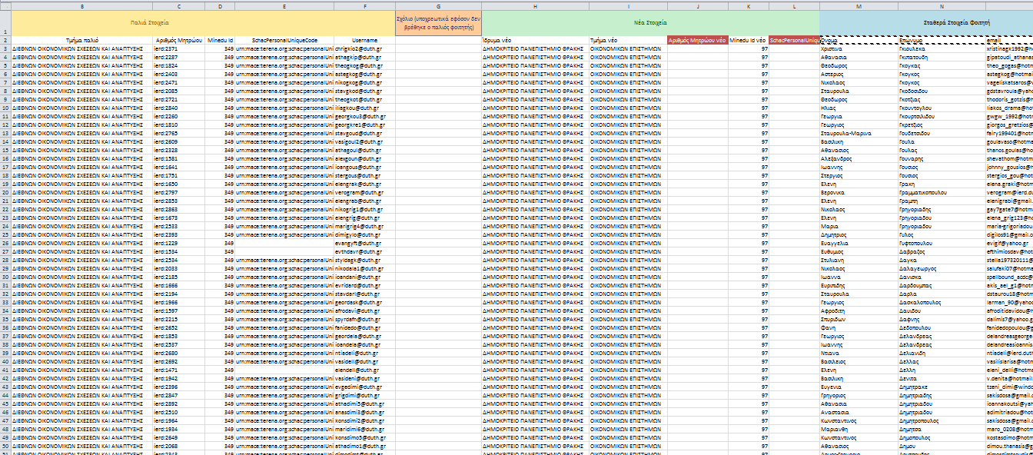Select column H header letter
The width and height of the screenshot is (1033, 455).
(535, 5)
